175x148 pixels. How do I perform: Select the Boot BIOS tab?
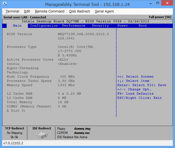143,26
